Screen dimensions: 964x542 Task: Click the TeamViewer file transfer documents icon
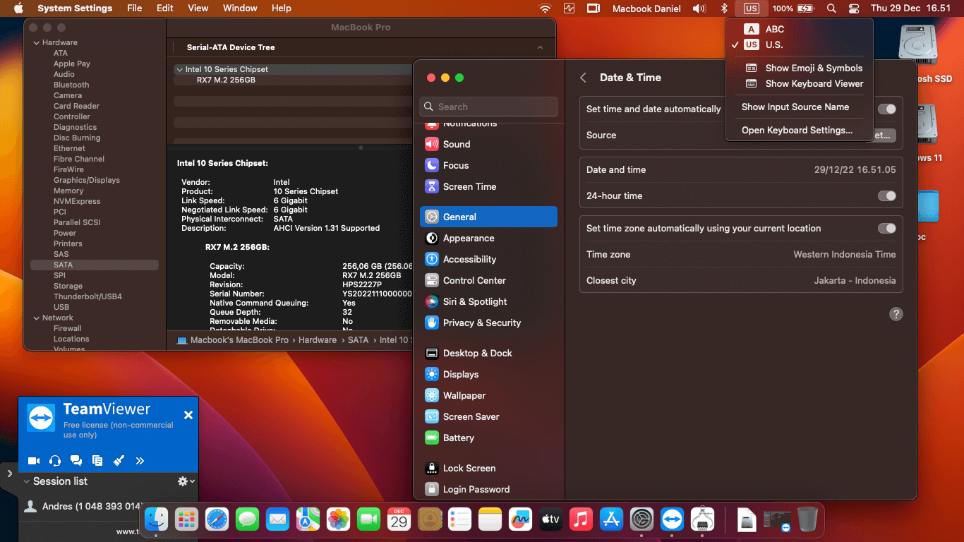pyautogui.click(x=97, y=461)
